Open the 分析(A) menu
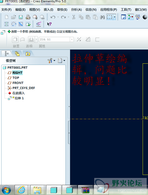This screenshot has width=148, height=195. pos(76,10)
